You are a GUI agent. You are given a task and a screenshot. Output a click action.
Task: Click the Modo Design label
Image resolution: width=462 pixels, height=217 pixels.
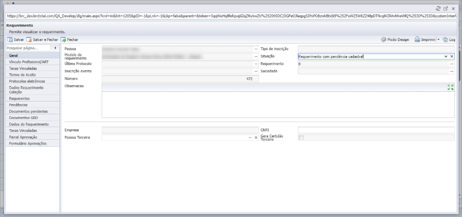[x=398, y=40]
